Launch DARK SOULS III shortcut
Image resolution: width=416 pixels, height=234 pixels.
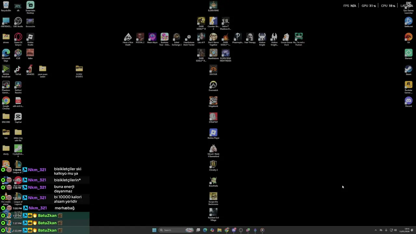[x=201, y=23]
